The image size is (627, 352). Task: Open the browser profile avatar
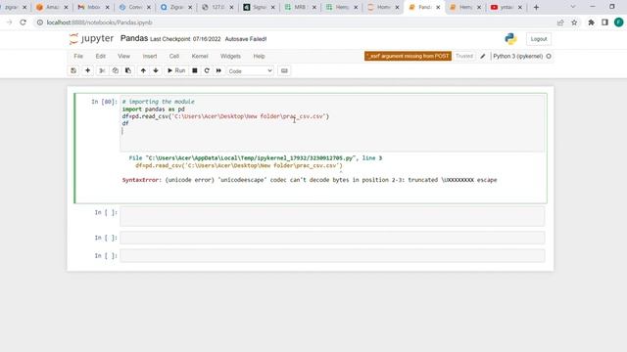click(x=618, y=22)
